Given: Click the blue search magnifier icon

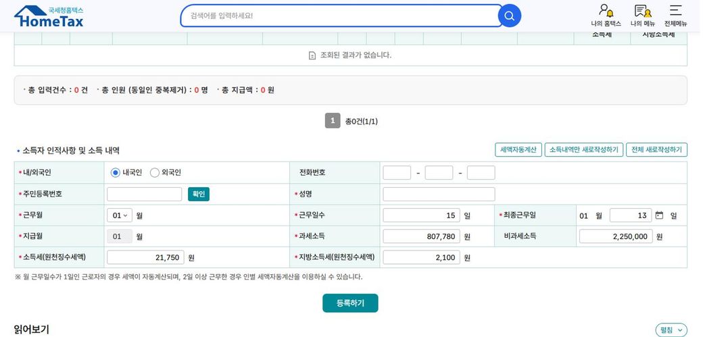Looking at the screenshot, I should (509, 16).
